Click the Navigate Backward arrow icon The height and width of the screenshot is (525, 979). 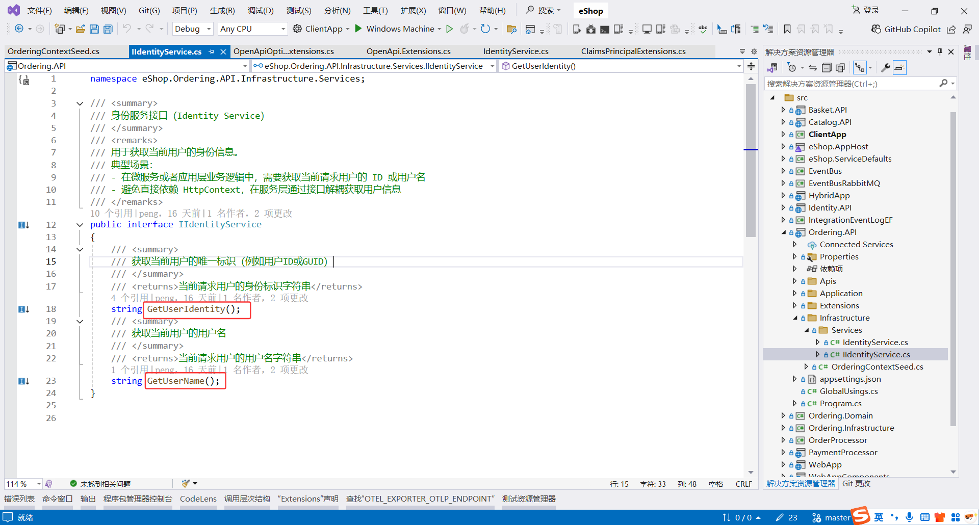(x=19, y=29)
